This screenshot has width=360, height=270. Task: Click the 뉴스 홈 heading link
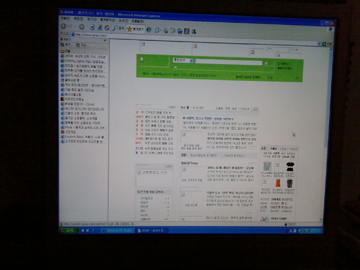tap(186, 107)
